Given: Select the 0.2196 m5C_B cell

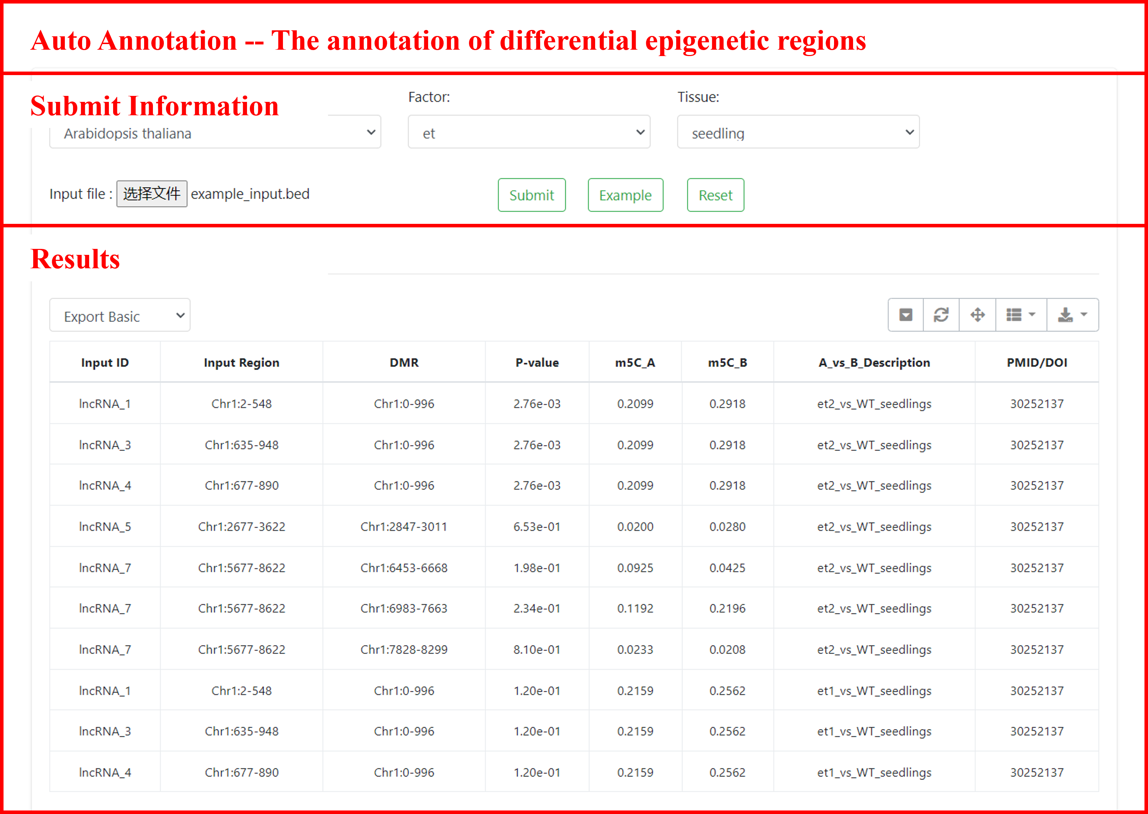Looking at the screenshot, I should 727,608.
